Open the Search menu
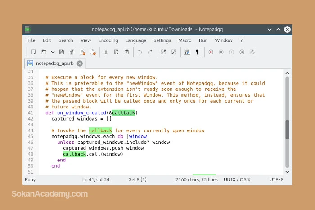 pos(66,40)
